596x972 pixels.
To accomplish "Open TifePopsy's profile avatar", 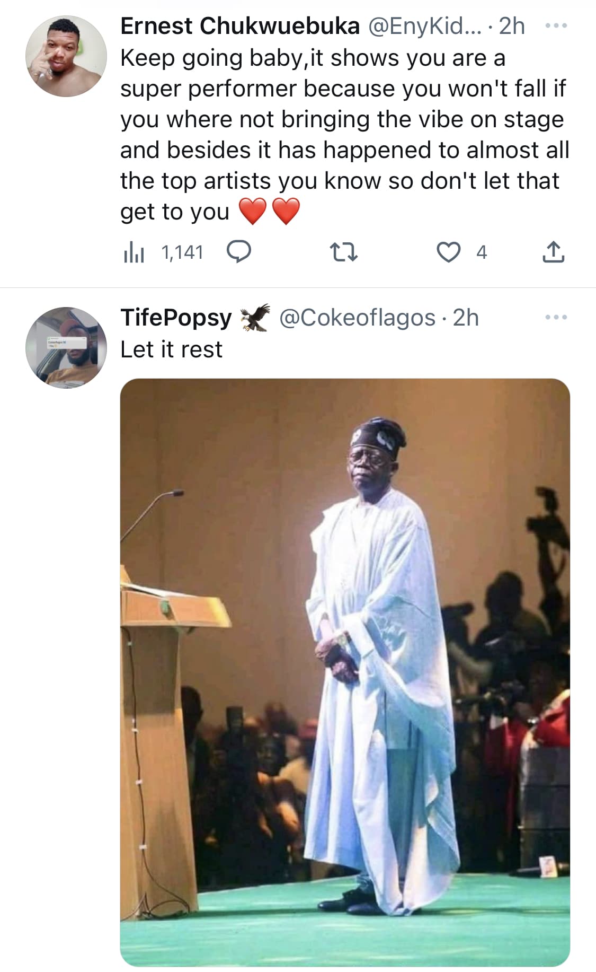I will click(66, 347).
